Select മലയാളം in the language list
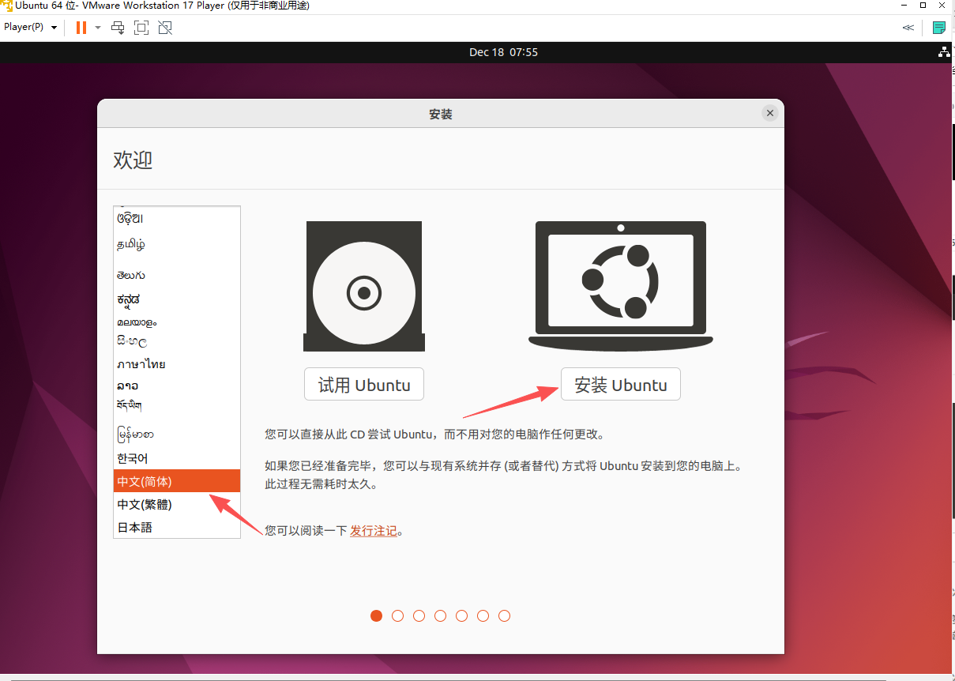955x681 pixels. click(177, 322)
